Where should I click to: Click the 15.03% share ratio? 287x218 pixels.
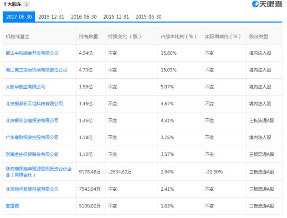(x=169, y=70)
